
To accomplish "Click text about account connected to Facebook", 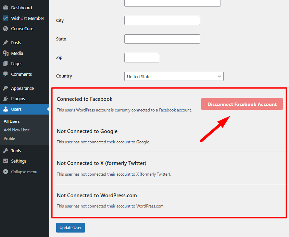I will coord(124,110).
